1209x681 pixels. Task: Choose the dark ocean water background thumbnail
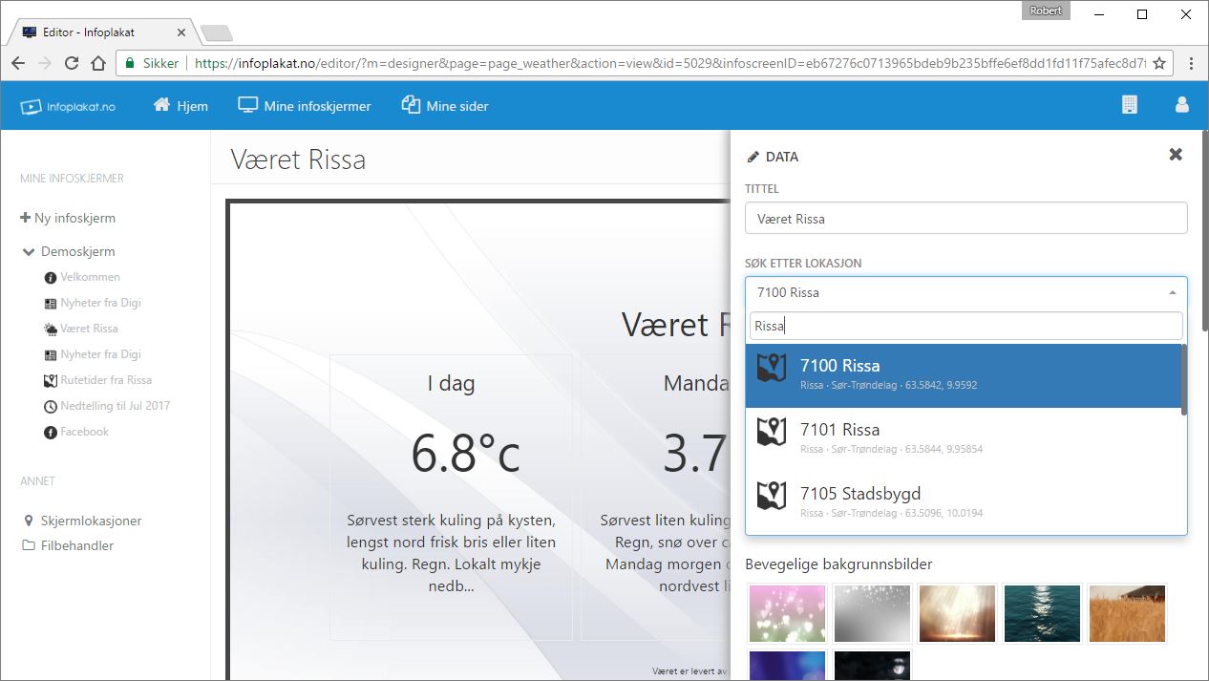(x=1042, y=613)
